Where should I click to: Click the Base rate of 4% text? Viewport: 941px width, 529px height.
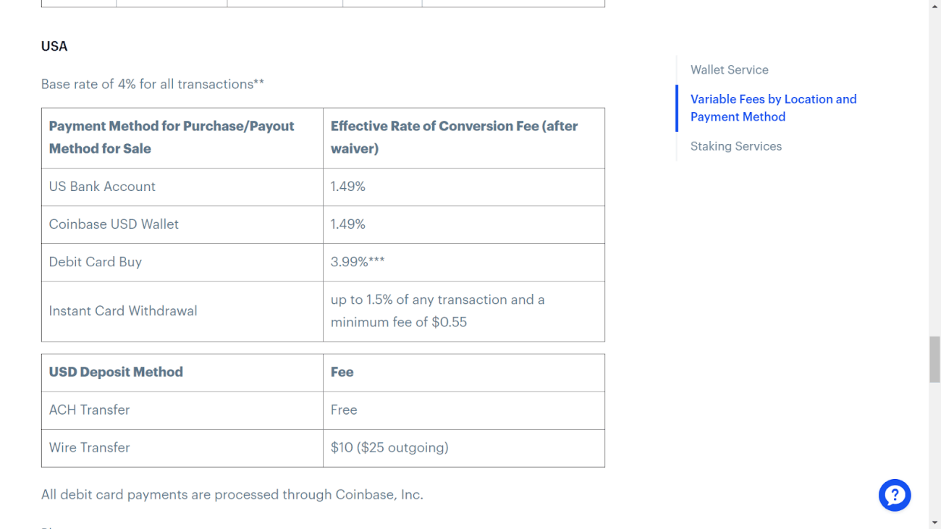point(153,84)
